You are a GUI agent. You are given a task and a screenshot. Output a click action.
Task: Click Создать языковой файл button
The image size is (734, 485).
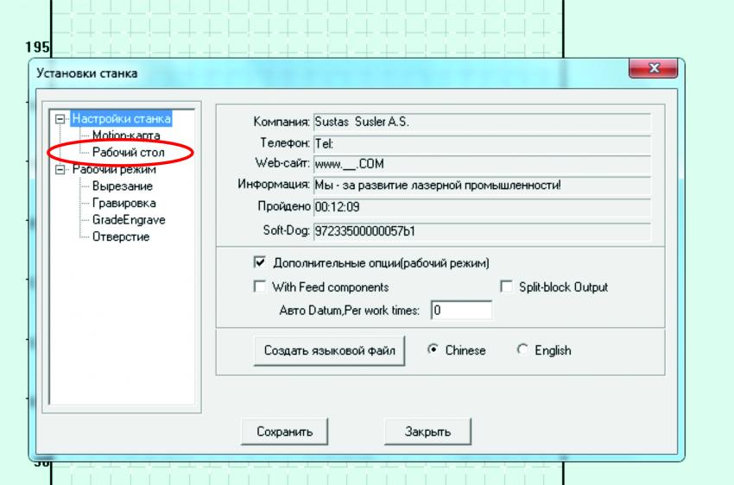click(x=328, y=351)
